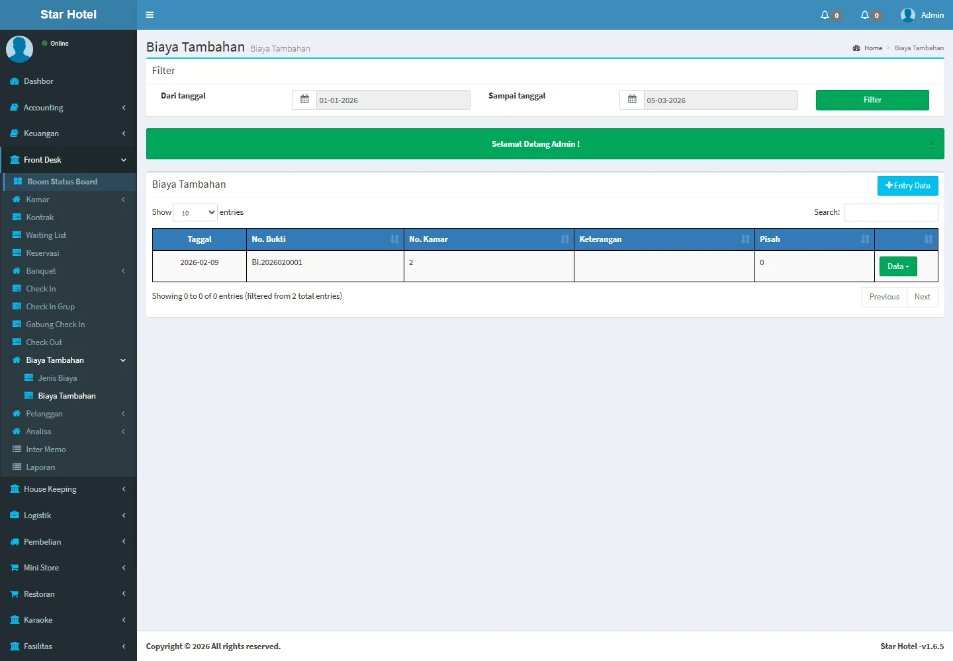Image resolution: width=953 pixels, height=661 pixels.
Task: Click the hamburger sidebar toggle icon
Action: (150, 15)
